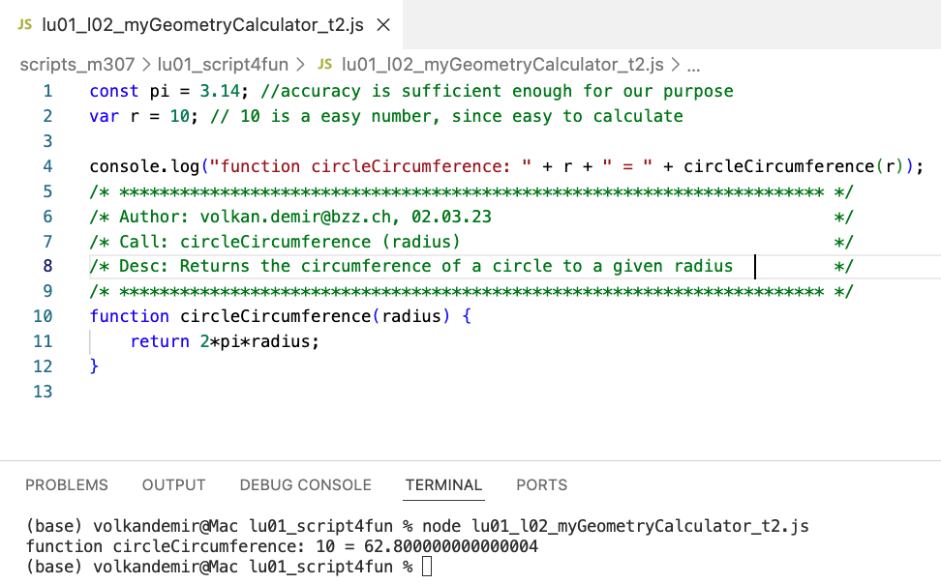
Task: Click line number 4 in the gutter
Action: pyautogui.click(x=47, y=165)
